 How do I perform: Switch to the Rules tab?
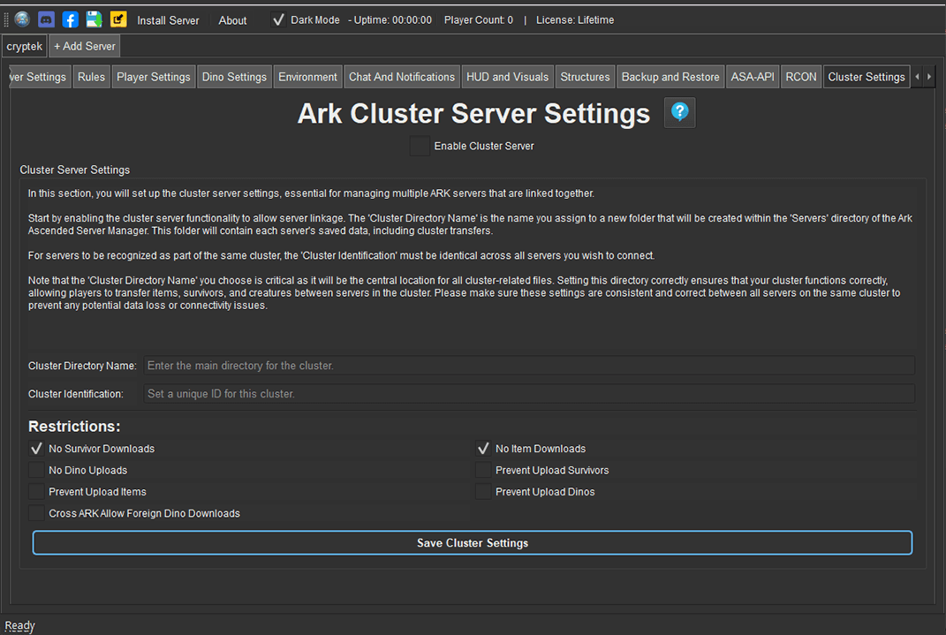(91, 77)
